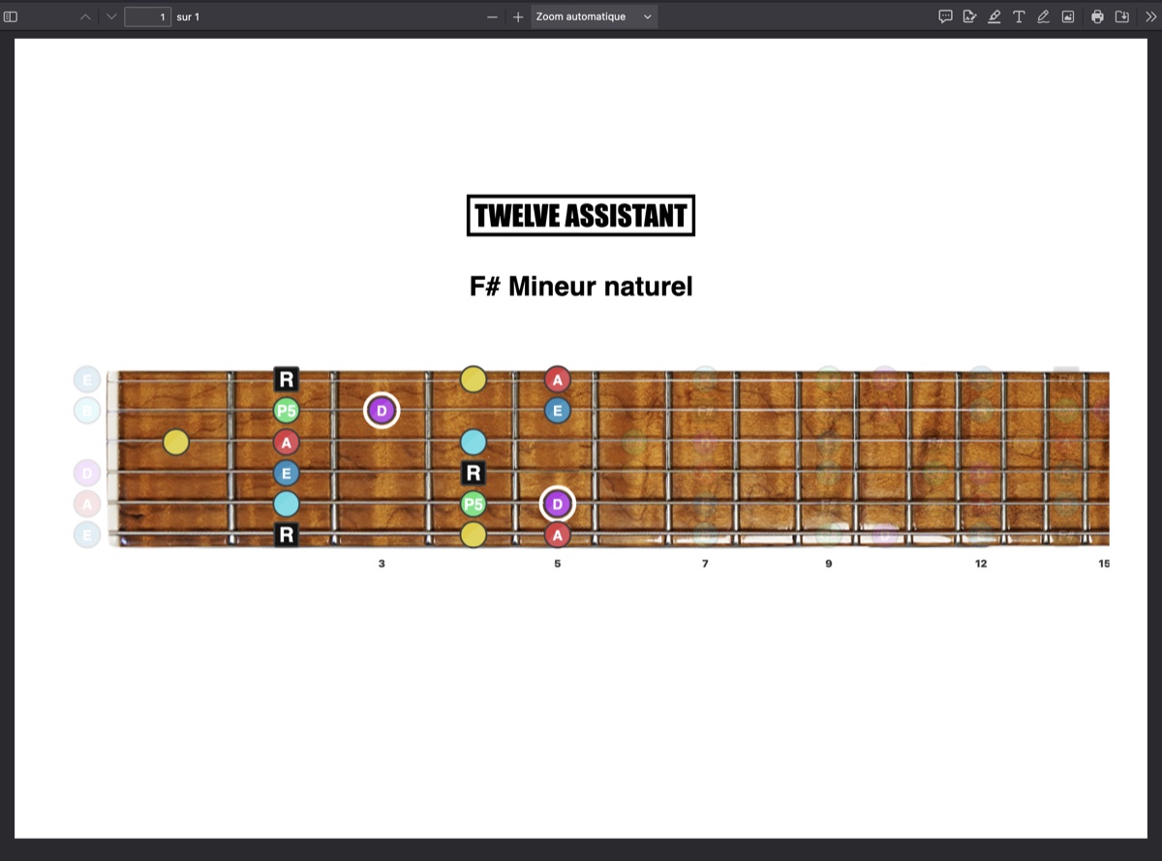Open the signature tool icon
The image size is (1162, 861).
tap(969, 16)
